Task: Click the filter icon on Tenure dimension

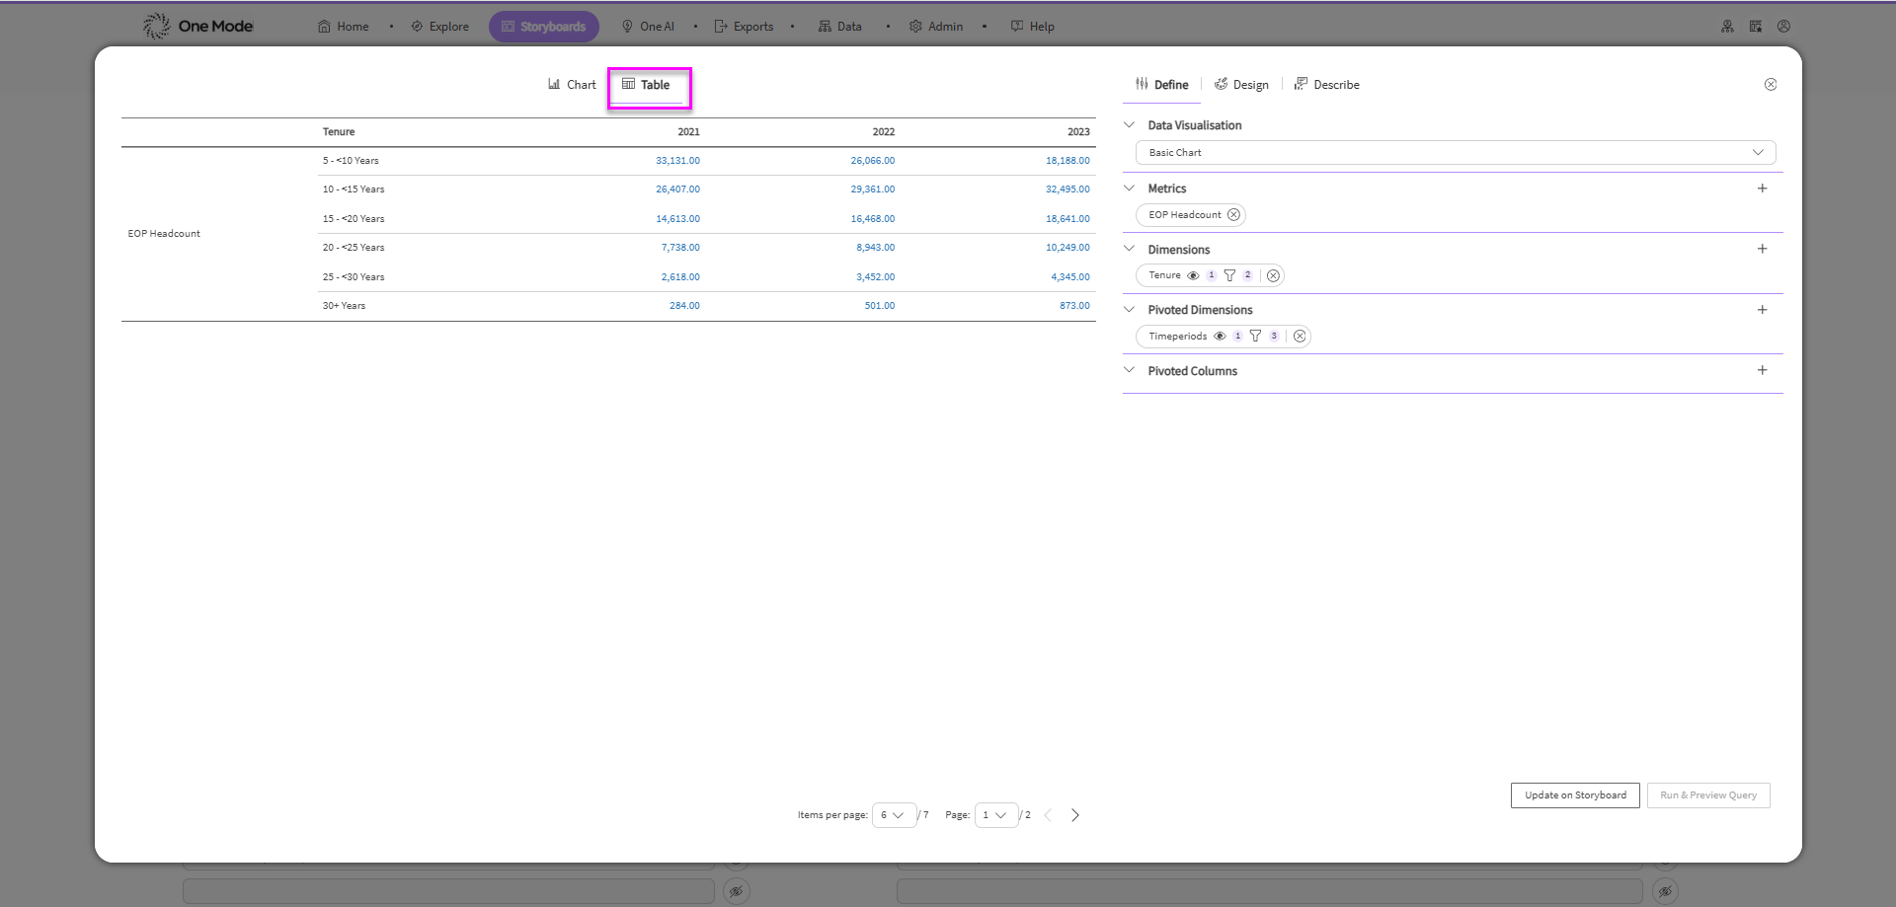Action: (1229, 275)
